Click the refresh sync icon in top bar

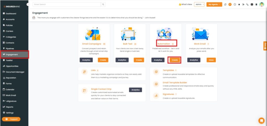click(x=225, y=4)
